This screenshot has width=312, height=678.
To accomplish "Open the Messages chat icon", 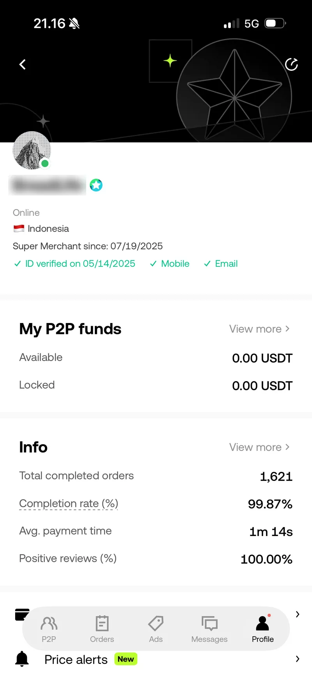I will 209,624.
